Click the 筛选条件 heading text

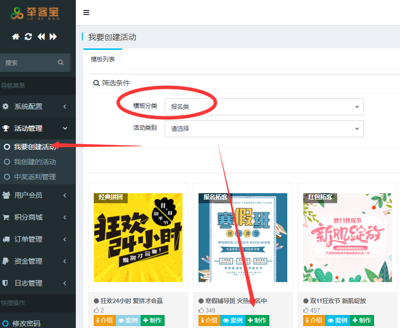(x=116, y=83)
